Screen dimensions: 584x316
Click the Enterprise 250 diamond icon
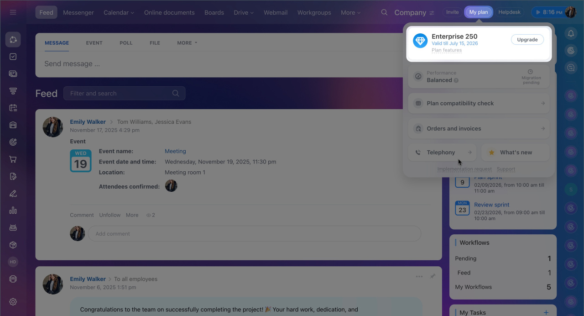(420, 41)
